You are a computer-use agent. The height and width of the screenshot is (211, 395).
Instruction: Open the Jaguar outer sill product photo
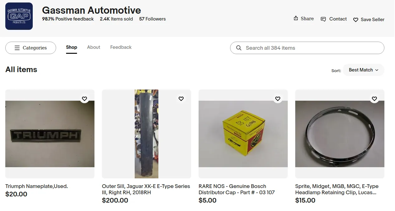147,134
